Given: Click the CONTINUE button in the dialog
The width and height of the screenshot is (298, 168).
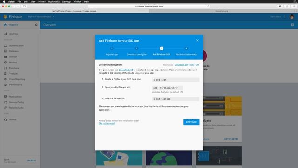Looking at the screenshot, I should (191, 122).
